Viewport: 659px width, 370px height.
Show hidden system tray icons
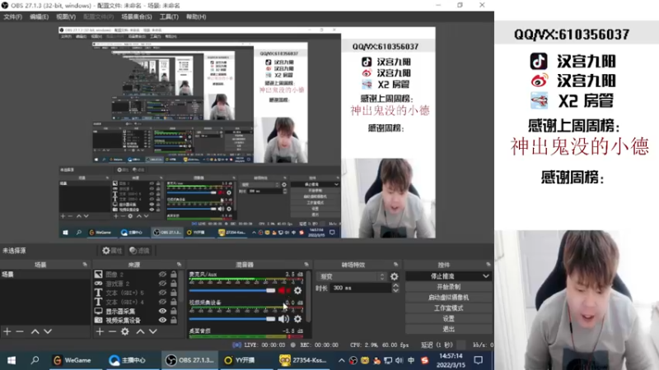point(341,360)
